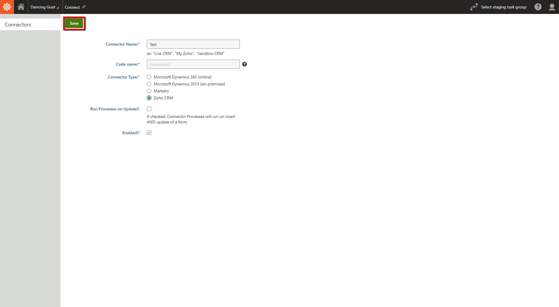The width and height of the screenshot is (559, 307).
Task: Click the Run Processes on Update label
Action: click(x=115, y=109)
